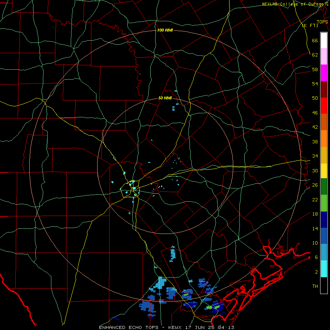
Task: Click the light blue legend swatch
Action: [324, 252]
